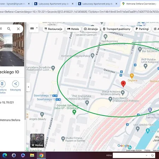The image size is (159, 159).
Task: Click the blue media app taskbar icon
Action: point(23,155)
